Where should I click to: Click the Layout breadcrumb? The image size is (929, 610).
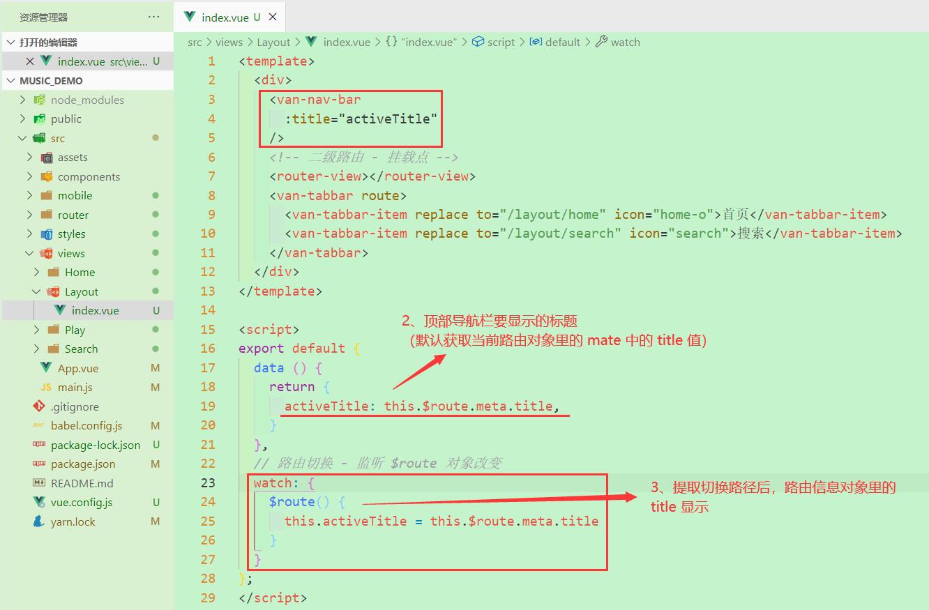click(x=273, y=43)
